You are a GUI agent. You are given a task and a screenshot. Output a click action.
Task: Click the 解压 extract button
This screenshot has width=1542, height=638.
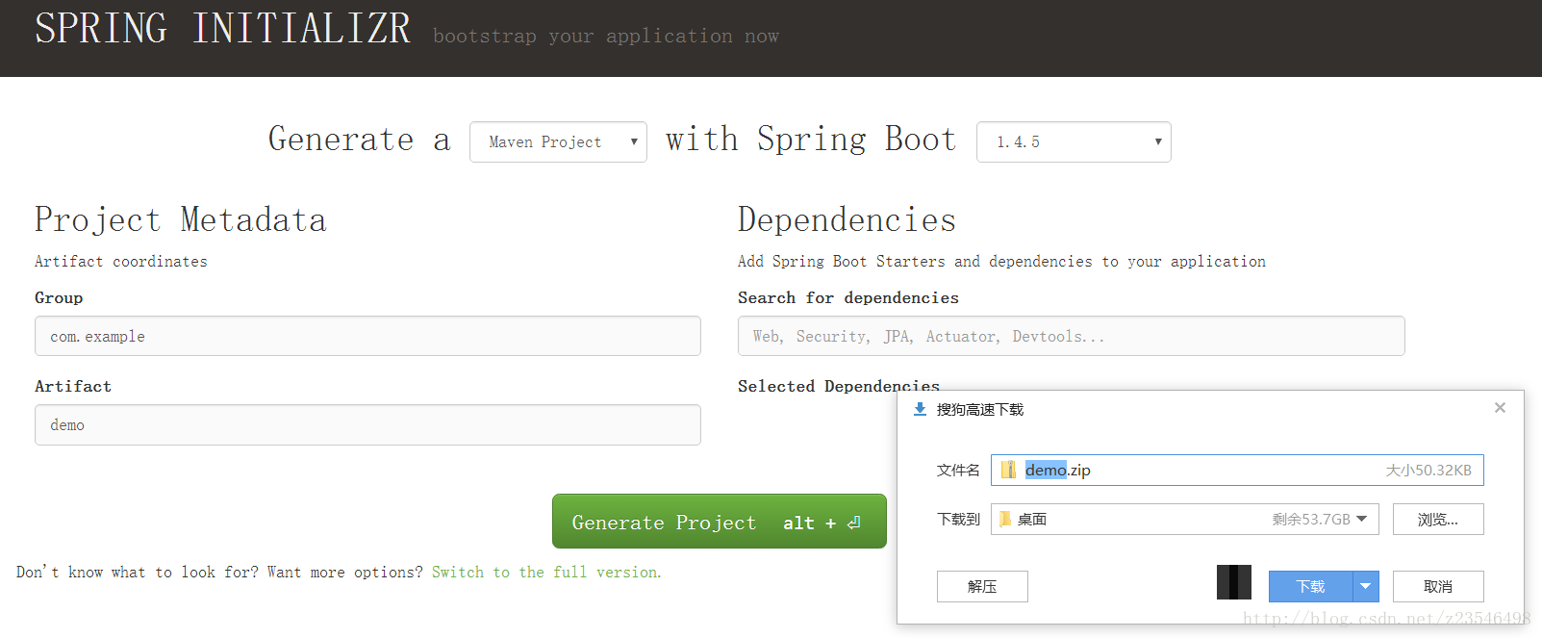pyautogui.click(x=982, y=586)
